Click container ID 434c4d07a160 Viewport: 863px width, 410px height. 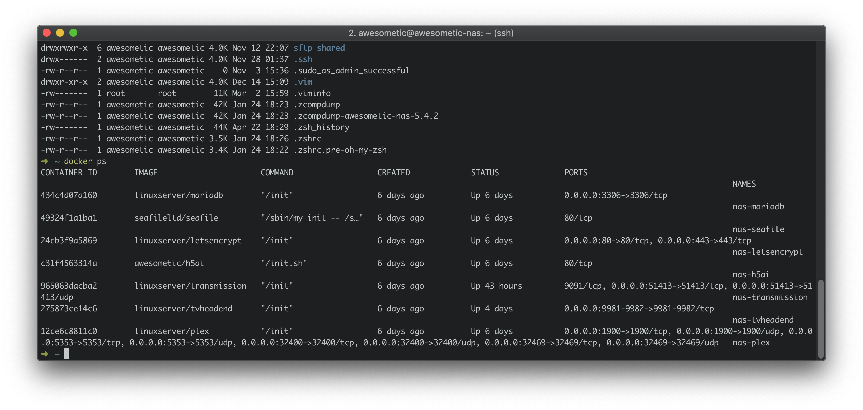(x=69, y=195)
